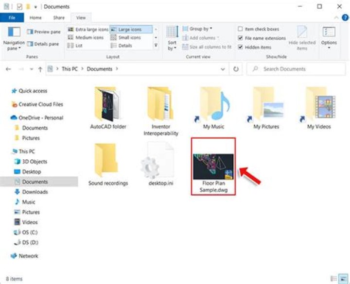
Task: Select the AutoCAD folder
Action: (x=108, y=108)
